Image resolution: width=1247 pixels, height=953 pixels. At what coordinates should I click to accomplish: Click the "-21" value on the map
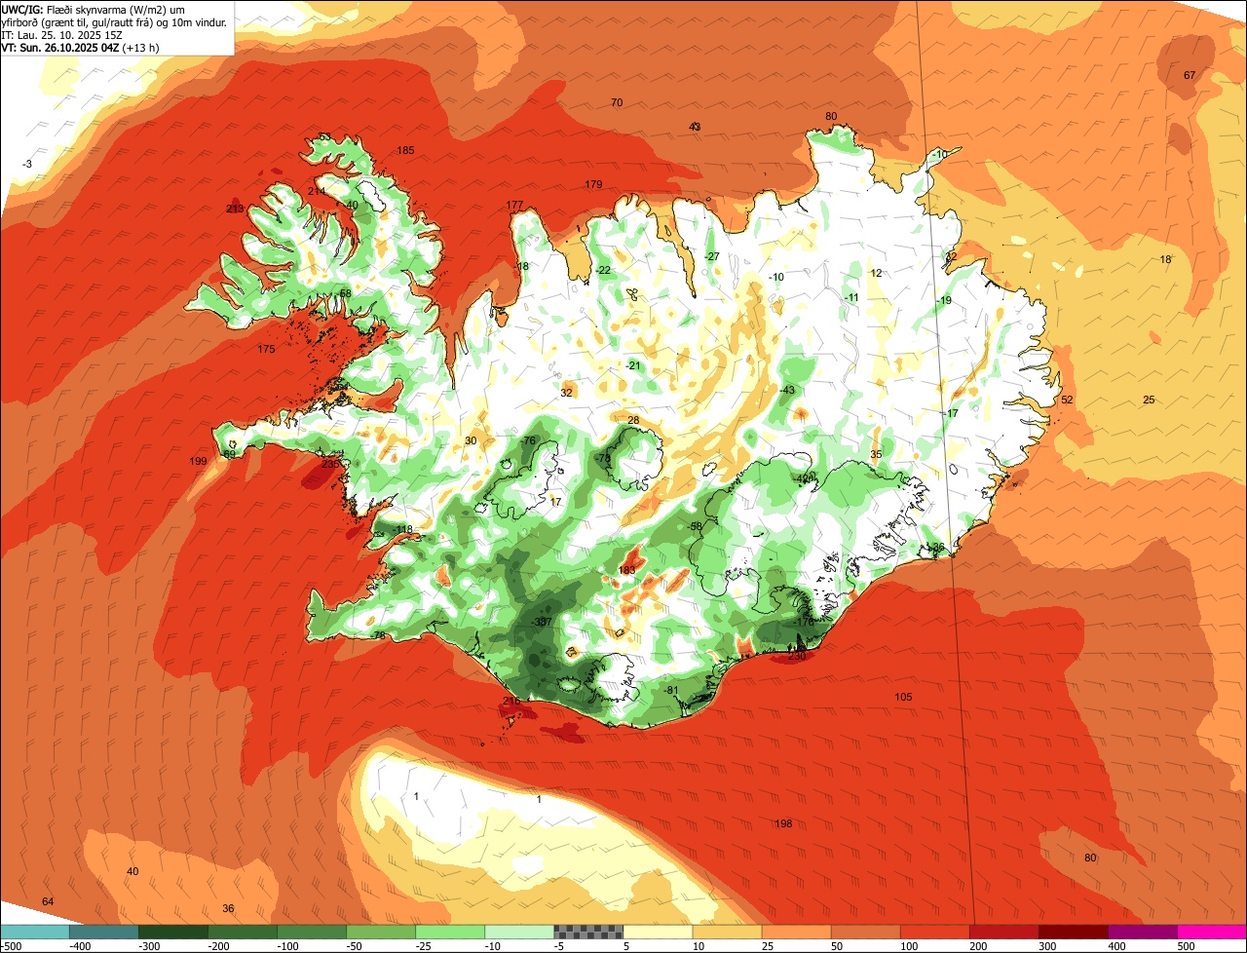[632, 365]
